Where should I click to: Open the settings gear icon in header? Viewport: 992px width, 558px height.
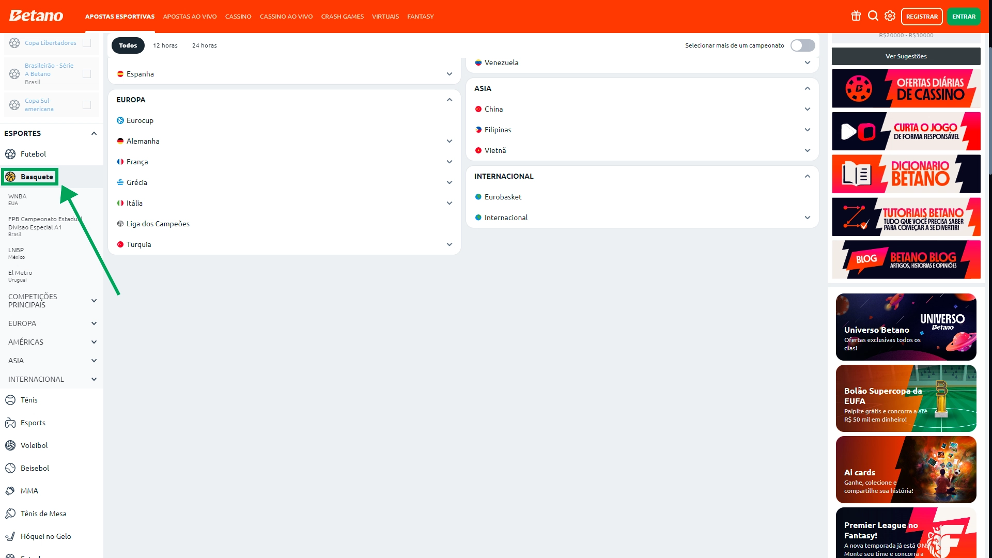890,16
